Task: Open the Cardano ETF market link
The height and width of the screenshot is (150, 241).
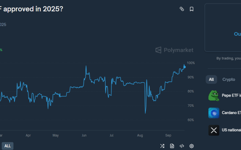Action: coord(231,113)
